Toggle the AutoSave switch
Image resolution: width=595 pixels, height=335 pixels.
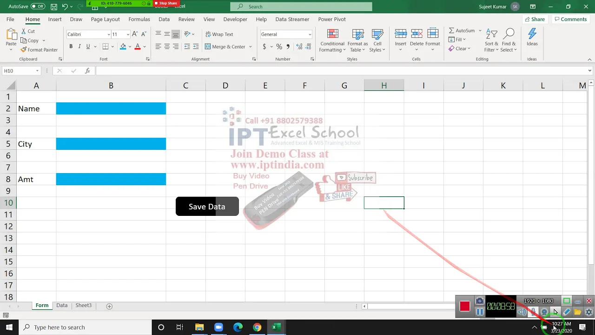(38, 7)
